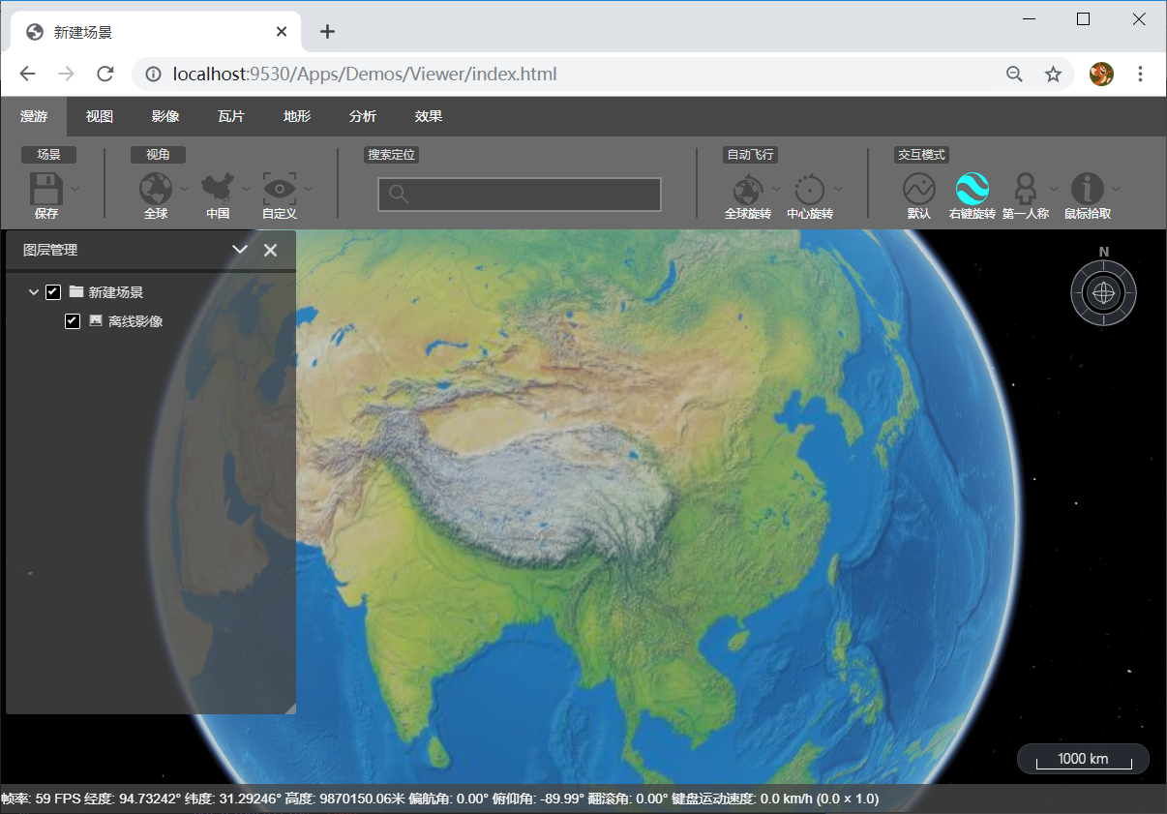The height and width of the screenshot is (814, 1167).
Task: Click the 图层管理 panel title
Action: (x=50, y=250)
